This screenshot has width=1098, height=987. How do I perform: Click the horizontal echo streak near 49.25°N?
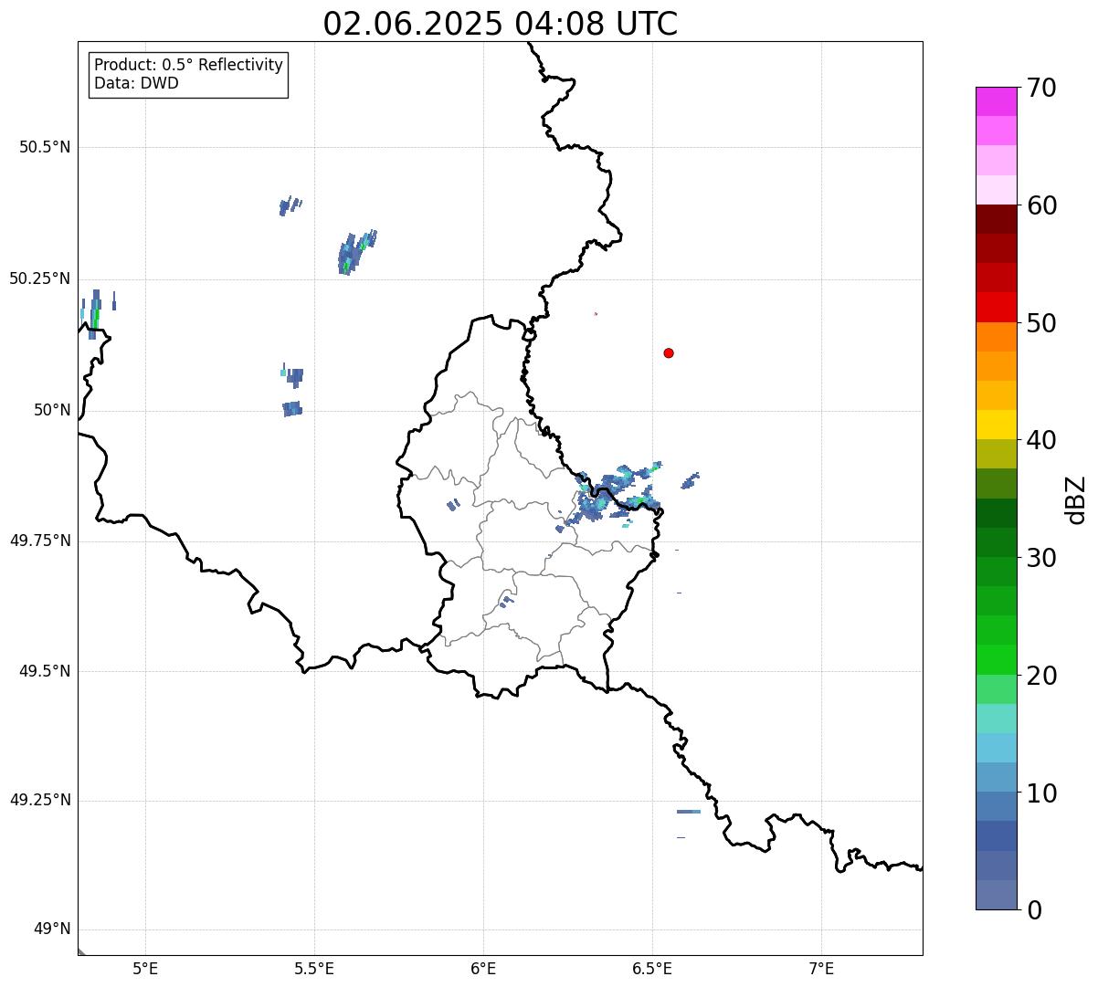[x=689, y=812]
